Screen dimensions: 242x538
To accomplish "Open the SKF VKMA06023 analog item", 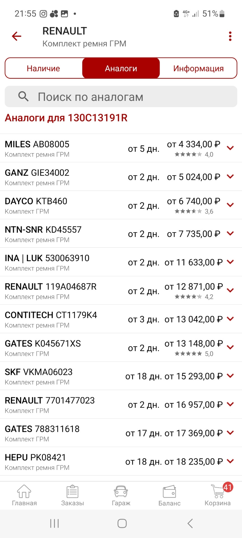I will tap(121, 376).
